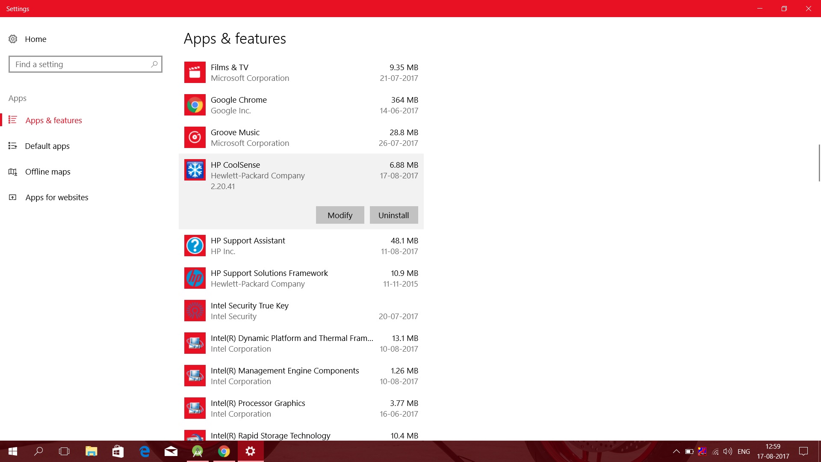The width and height of the screenshot is (821, 462).
Task: Select HP Support Solutions Framework entry name
Action: coord(269,273)
